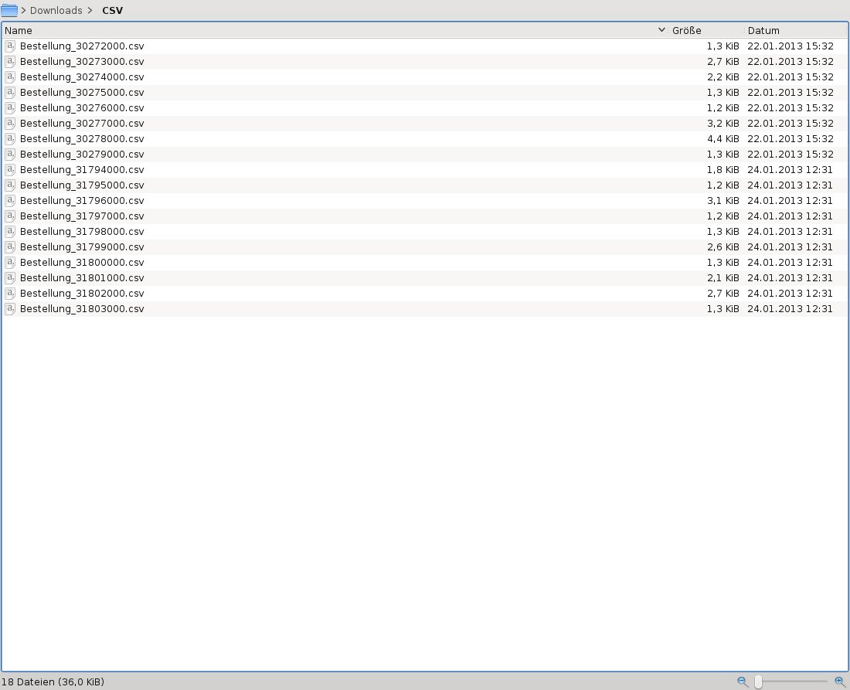Toggle sort order via Name column arrow
This screenshot has width=850, height=690.
[661, 30]
